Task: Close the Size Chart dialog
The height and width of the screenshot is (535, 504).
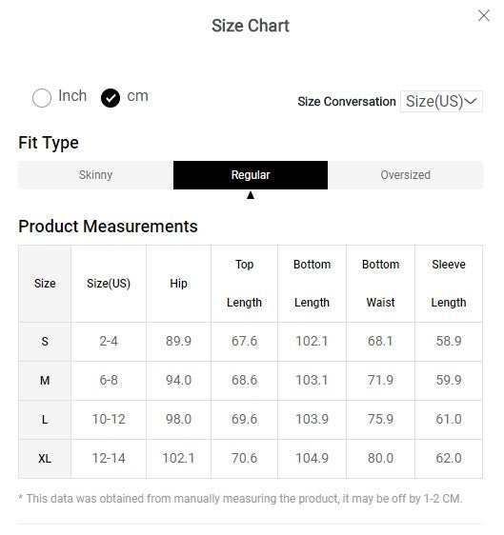Action: [483, 15]
